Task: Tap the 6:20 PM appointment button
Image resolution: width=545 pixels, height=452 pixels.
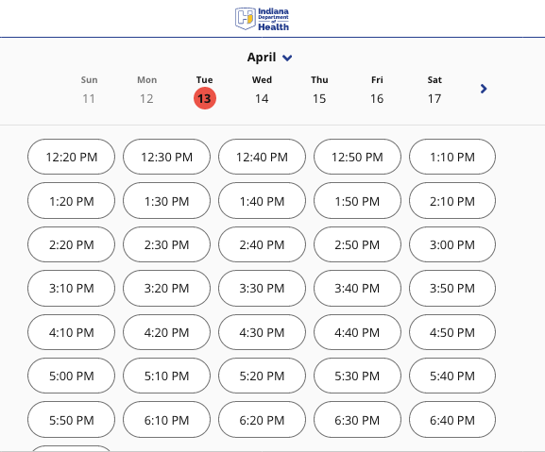Action: tap(262, 420)
